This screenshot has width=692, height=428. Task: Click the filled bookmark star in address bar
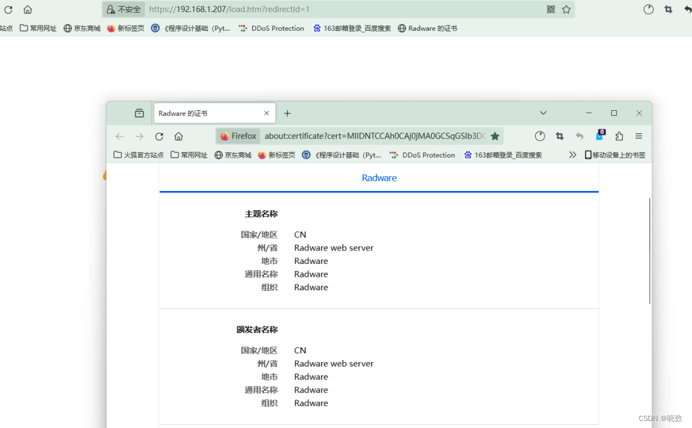click(x=495, y=136)
